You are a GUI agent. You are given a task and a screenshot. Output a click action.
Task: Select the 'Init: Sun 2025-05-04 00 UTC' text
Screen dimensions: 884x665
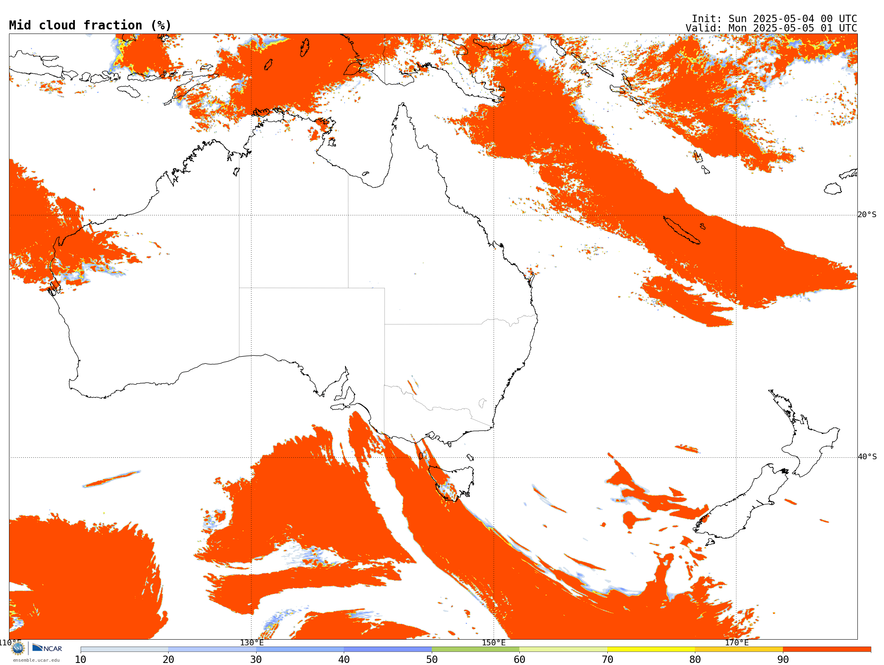(774, 19)
